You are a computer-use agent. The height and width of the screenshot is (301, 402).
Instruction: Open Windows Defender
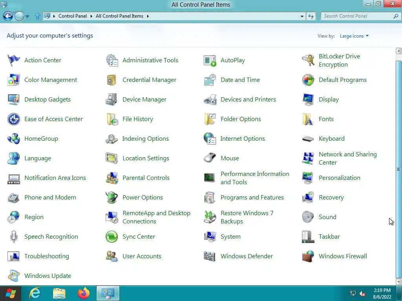pyautogui.click(x=247, y=256)
